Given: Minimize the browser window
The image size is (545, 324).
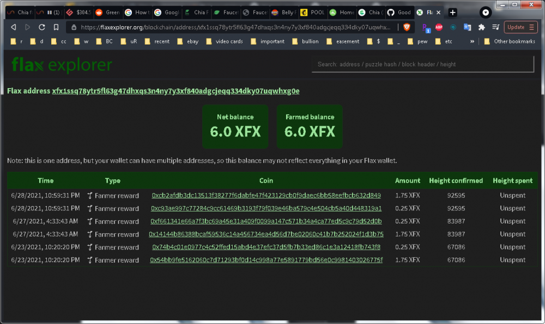Looking at the screenshot, I should (x=502, y=4).
